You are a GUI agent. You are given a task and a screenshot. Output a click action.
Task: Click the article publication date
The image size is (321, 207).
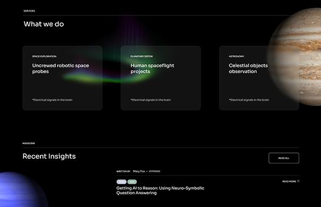pos(154,171)
